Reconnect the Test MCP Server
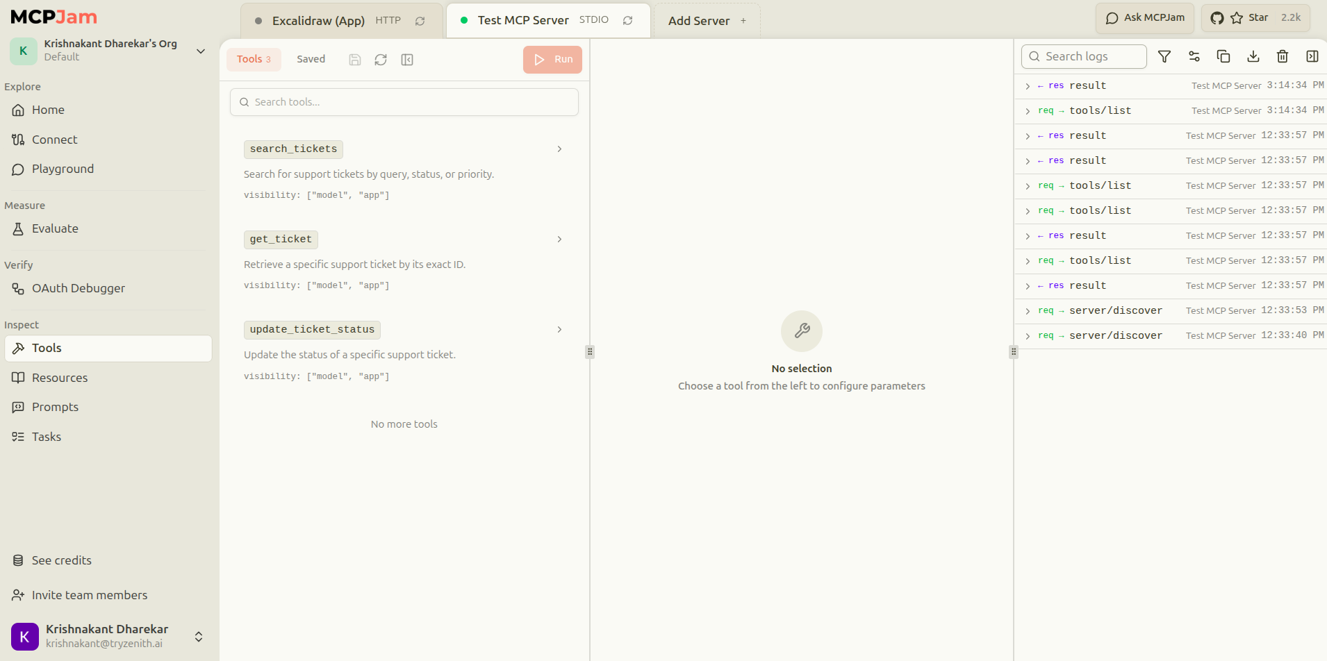 pyautogui.click(x=628, y=21)
